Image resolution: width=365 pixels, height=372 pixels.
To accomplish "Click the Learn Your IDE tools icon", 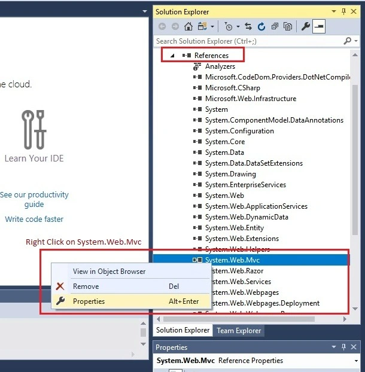I will click(x=34, y=130).
